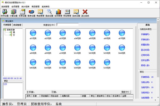Screen dimensions: 160x106
Task: Open 技师设置 toolbar icon
Action: point(5,13)
